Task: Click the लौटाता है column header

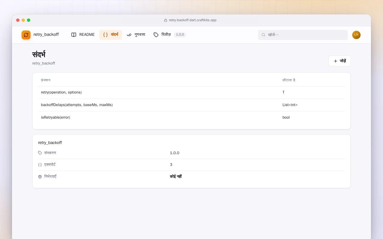Action: tap(289, 80)
